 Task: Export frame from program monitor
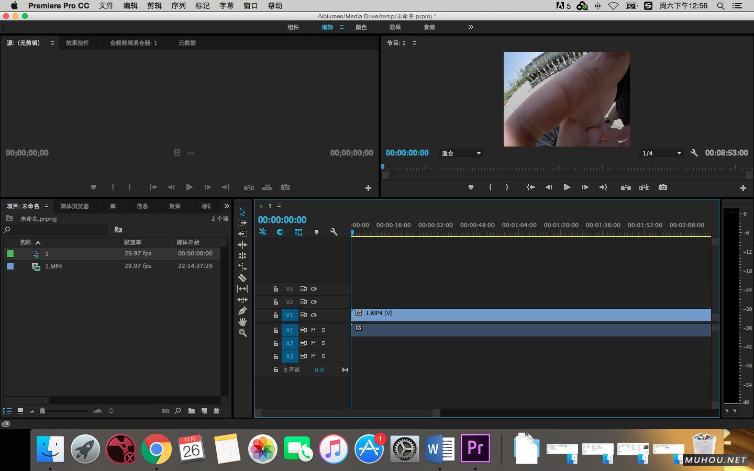pyautogui.click(x=663, y=187)
